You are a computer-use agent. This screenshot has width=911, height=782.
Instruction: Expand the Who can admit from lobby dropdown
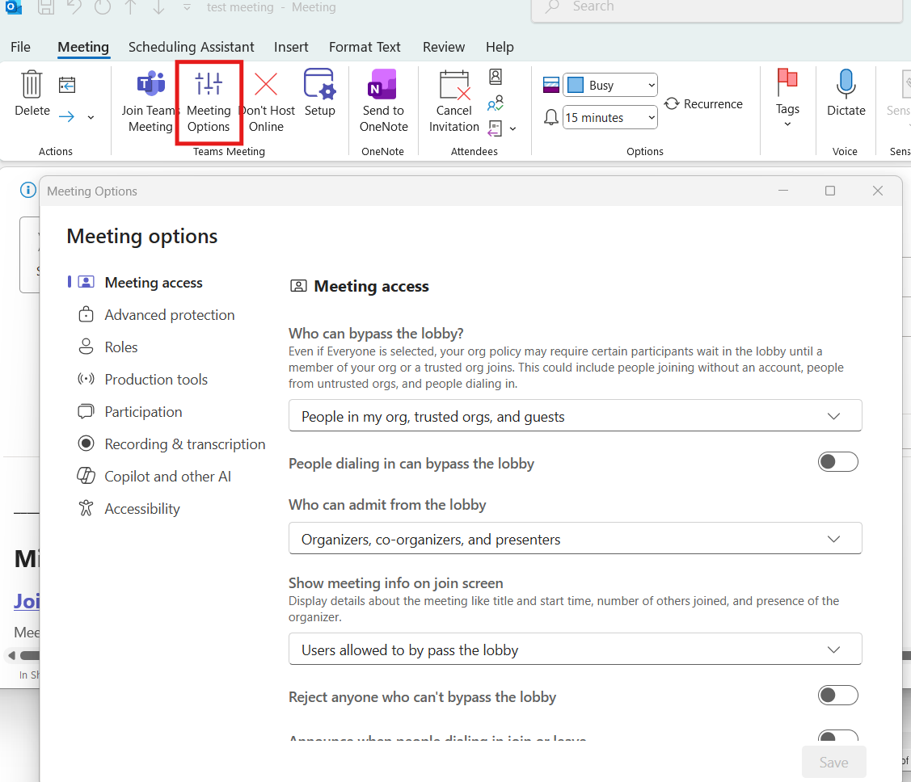(x=575, y=539)
